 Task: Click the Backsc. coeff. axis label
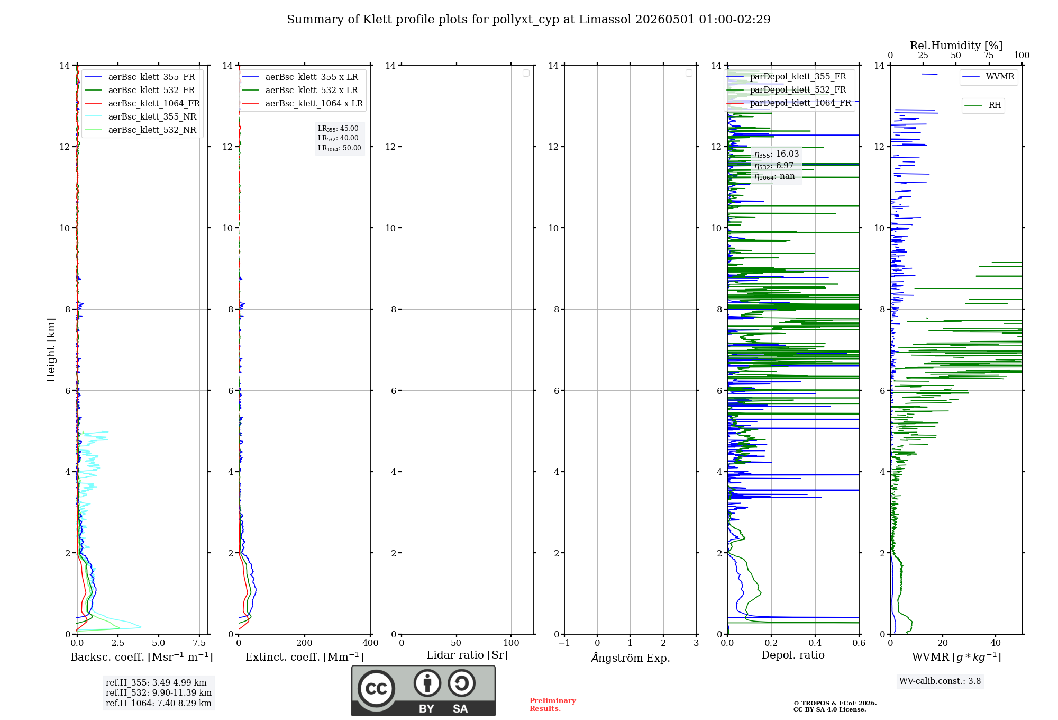pyautogui.click(x=142, y=657)
